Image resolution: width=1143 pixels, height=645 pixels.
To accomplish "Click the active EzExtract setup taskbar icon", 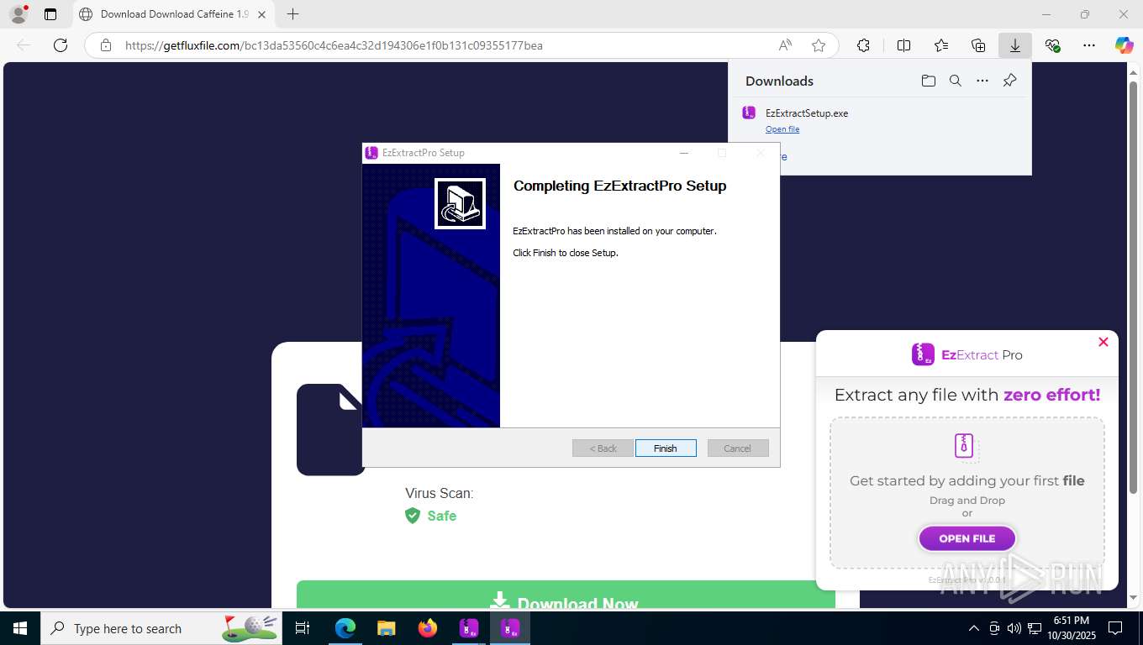I will (x=510, y=628).
